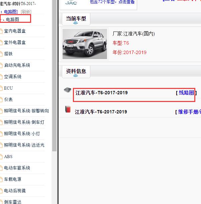Open 室外电器盒 entry in sidebar
This screenshot has width=201, height=204.
pyautogui.click(x=15, y=42)
